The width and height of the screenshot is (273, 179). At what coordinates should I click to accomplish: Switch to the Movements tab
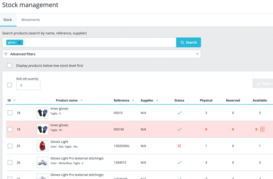pyautogui.click(x=31, y=20)
